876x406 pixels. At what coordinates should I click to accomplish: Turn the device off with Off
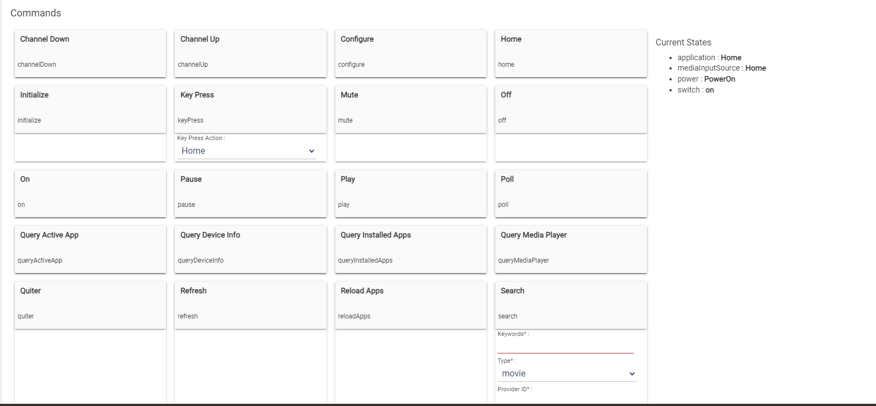(570, 109)
